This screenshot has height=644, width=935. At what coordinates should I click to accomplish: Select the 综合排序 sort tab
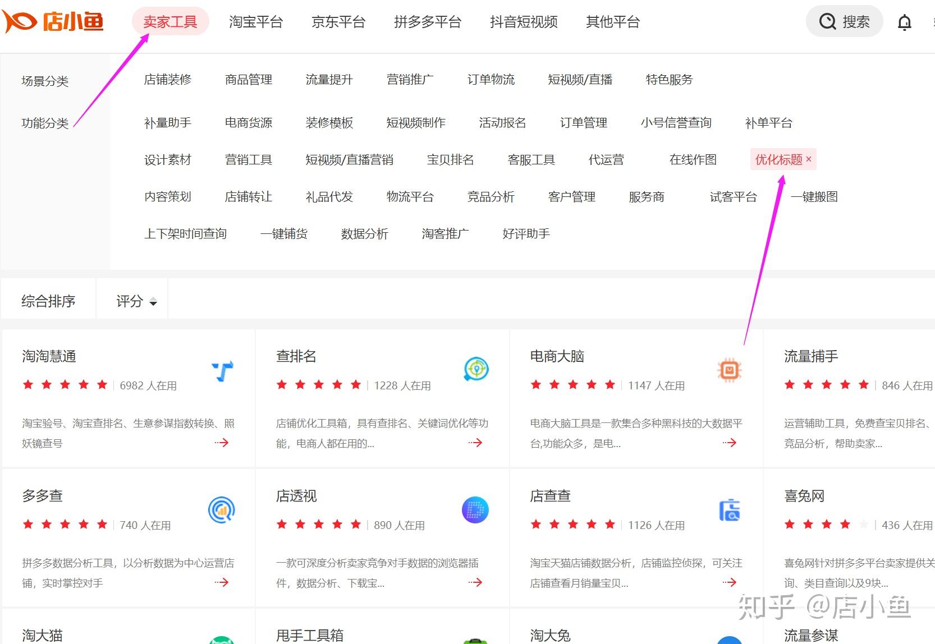48,302
